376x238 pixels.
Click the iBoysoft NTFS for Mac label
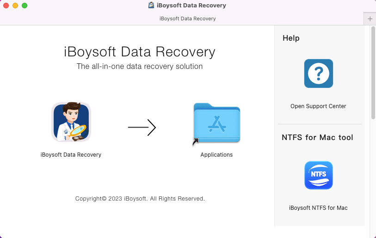[318, 208]
